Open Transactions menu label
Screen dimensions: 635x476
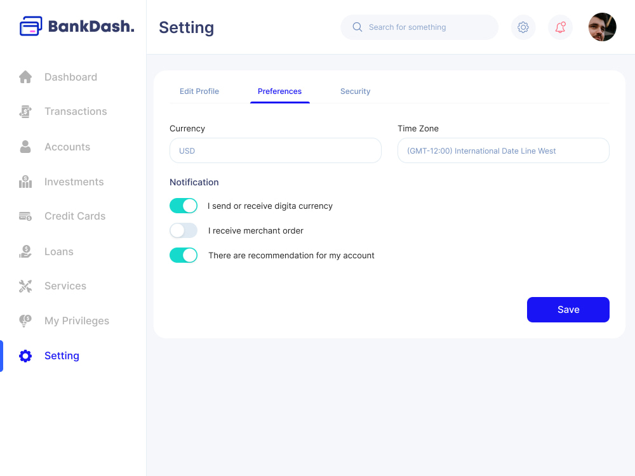tap(76, 111)
